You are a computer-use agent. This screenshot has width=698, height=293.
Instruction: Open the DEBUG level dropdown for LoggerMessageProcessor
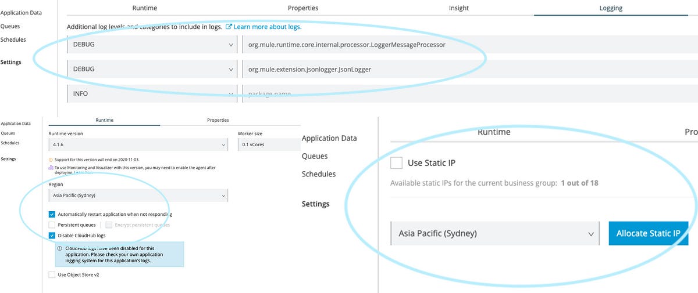pyautogui.click(x=152, y=45)
